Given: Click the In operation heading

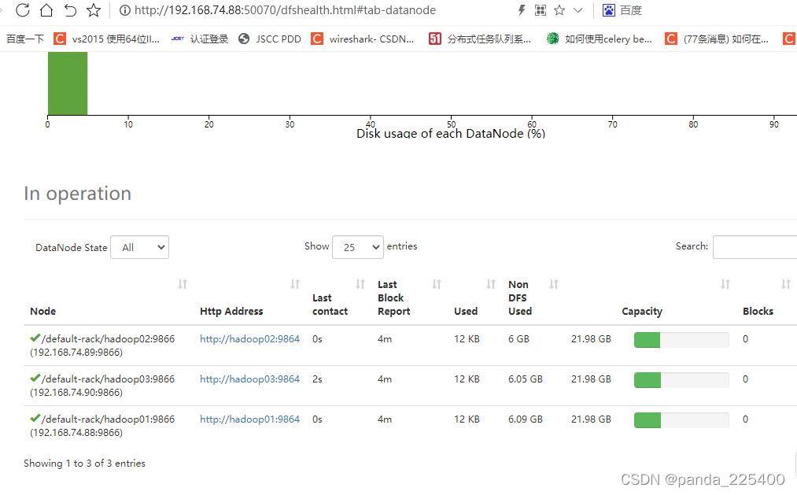Looking at the screenshot, I should click(x=78, y=194).
